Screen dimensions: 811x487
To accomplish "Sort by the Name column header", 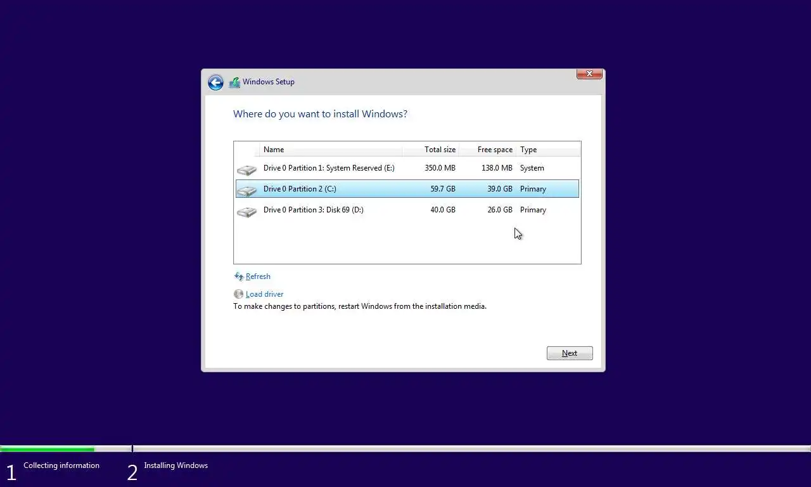I will point(331,150).
